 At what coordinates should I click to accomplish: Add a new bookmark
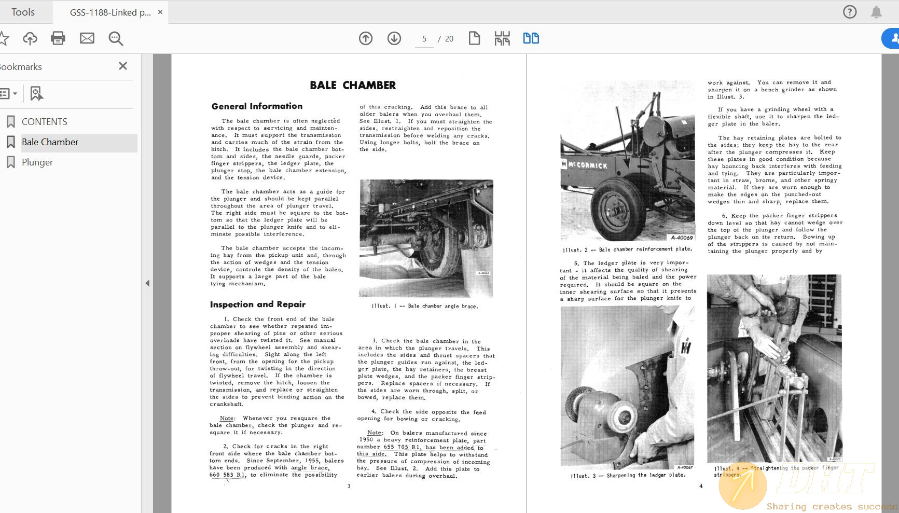[x=36, y=94]
